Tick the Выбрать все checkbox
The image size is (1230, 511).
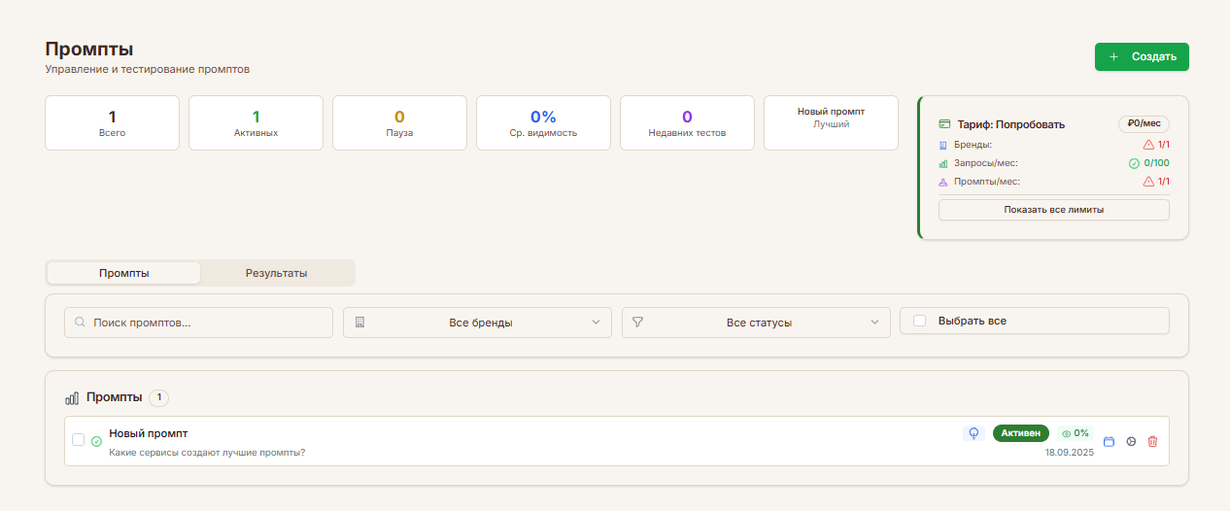[x=920, y=321]
